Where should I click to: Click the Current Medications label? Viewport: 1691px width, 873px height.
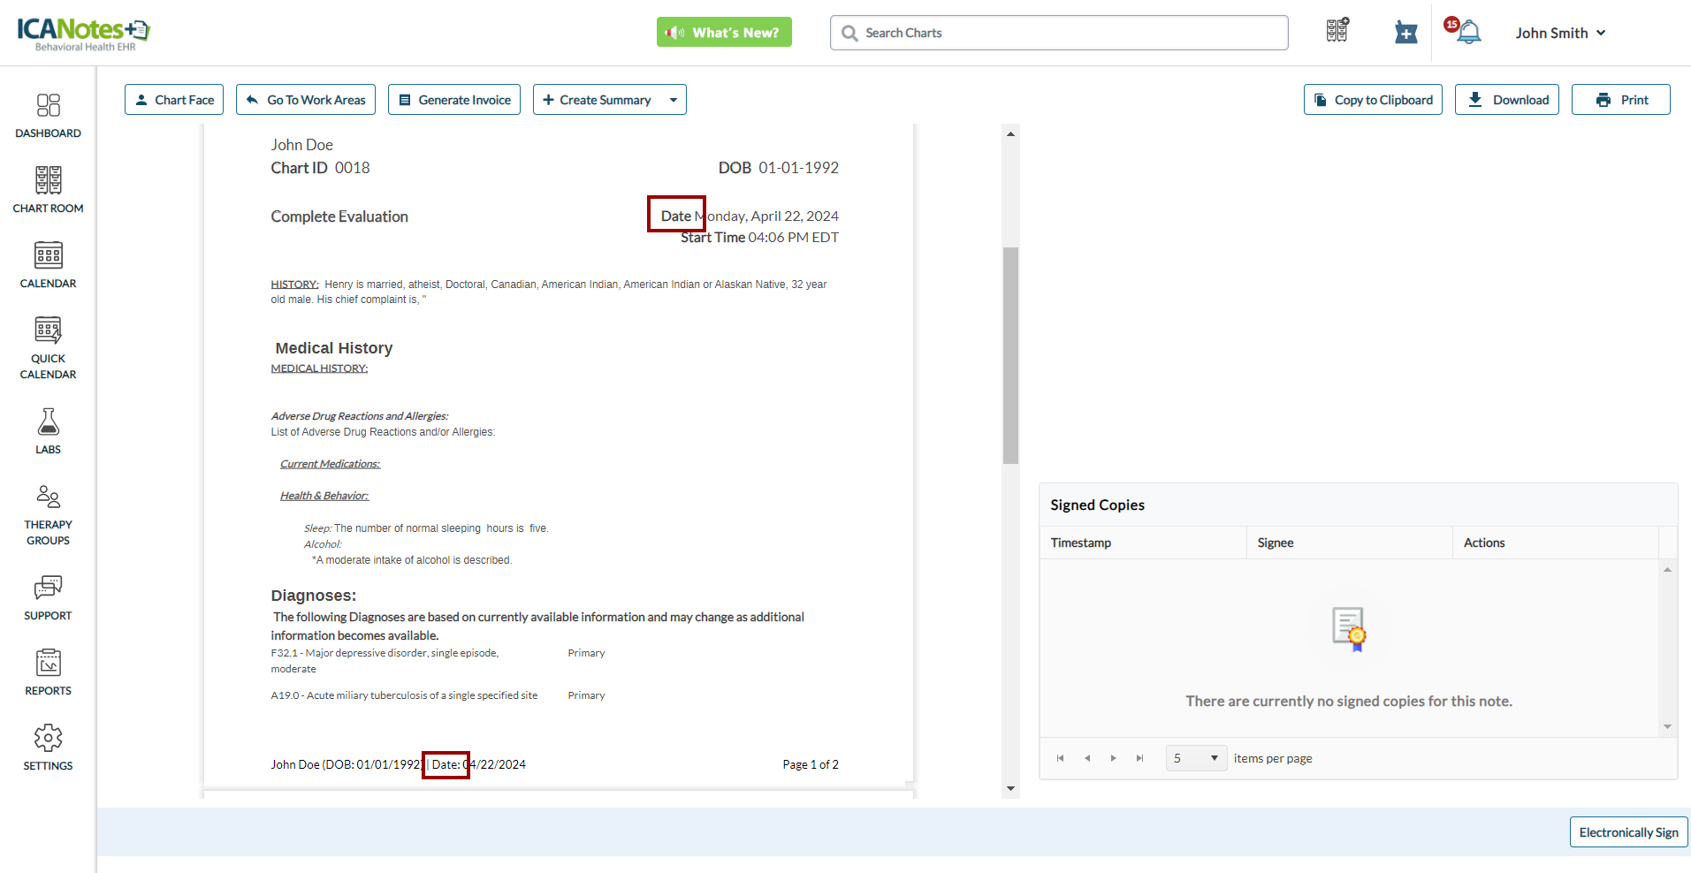[331, 464]
